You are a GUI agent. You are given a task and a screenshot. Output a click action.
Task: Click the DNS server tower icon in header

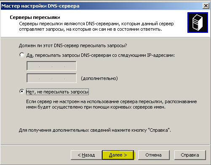click(x=198, y=22)
